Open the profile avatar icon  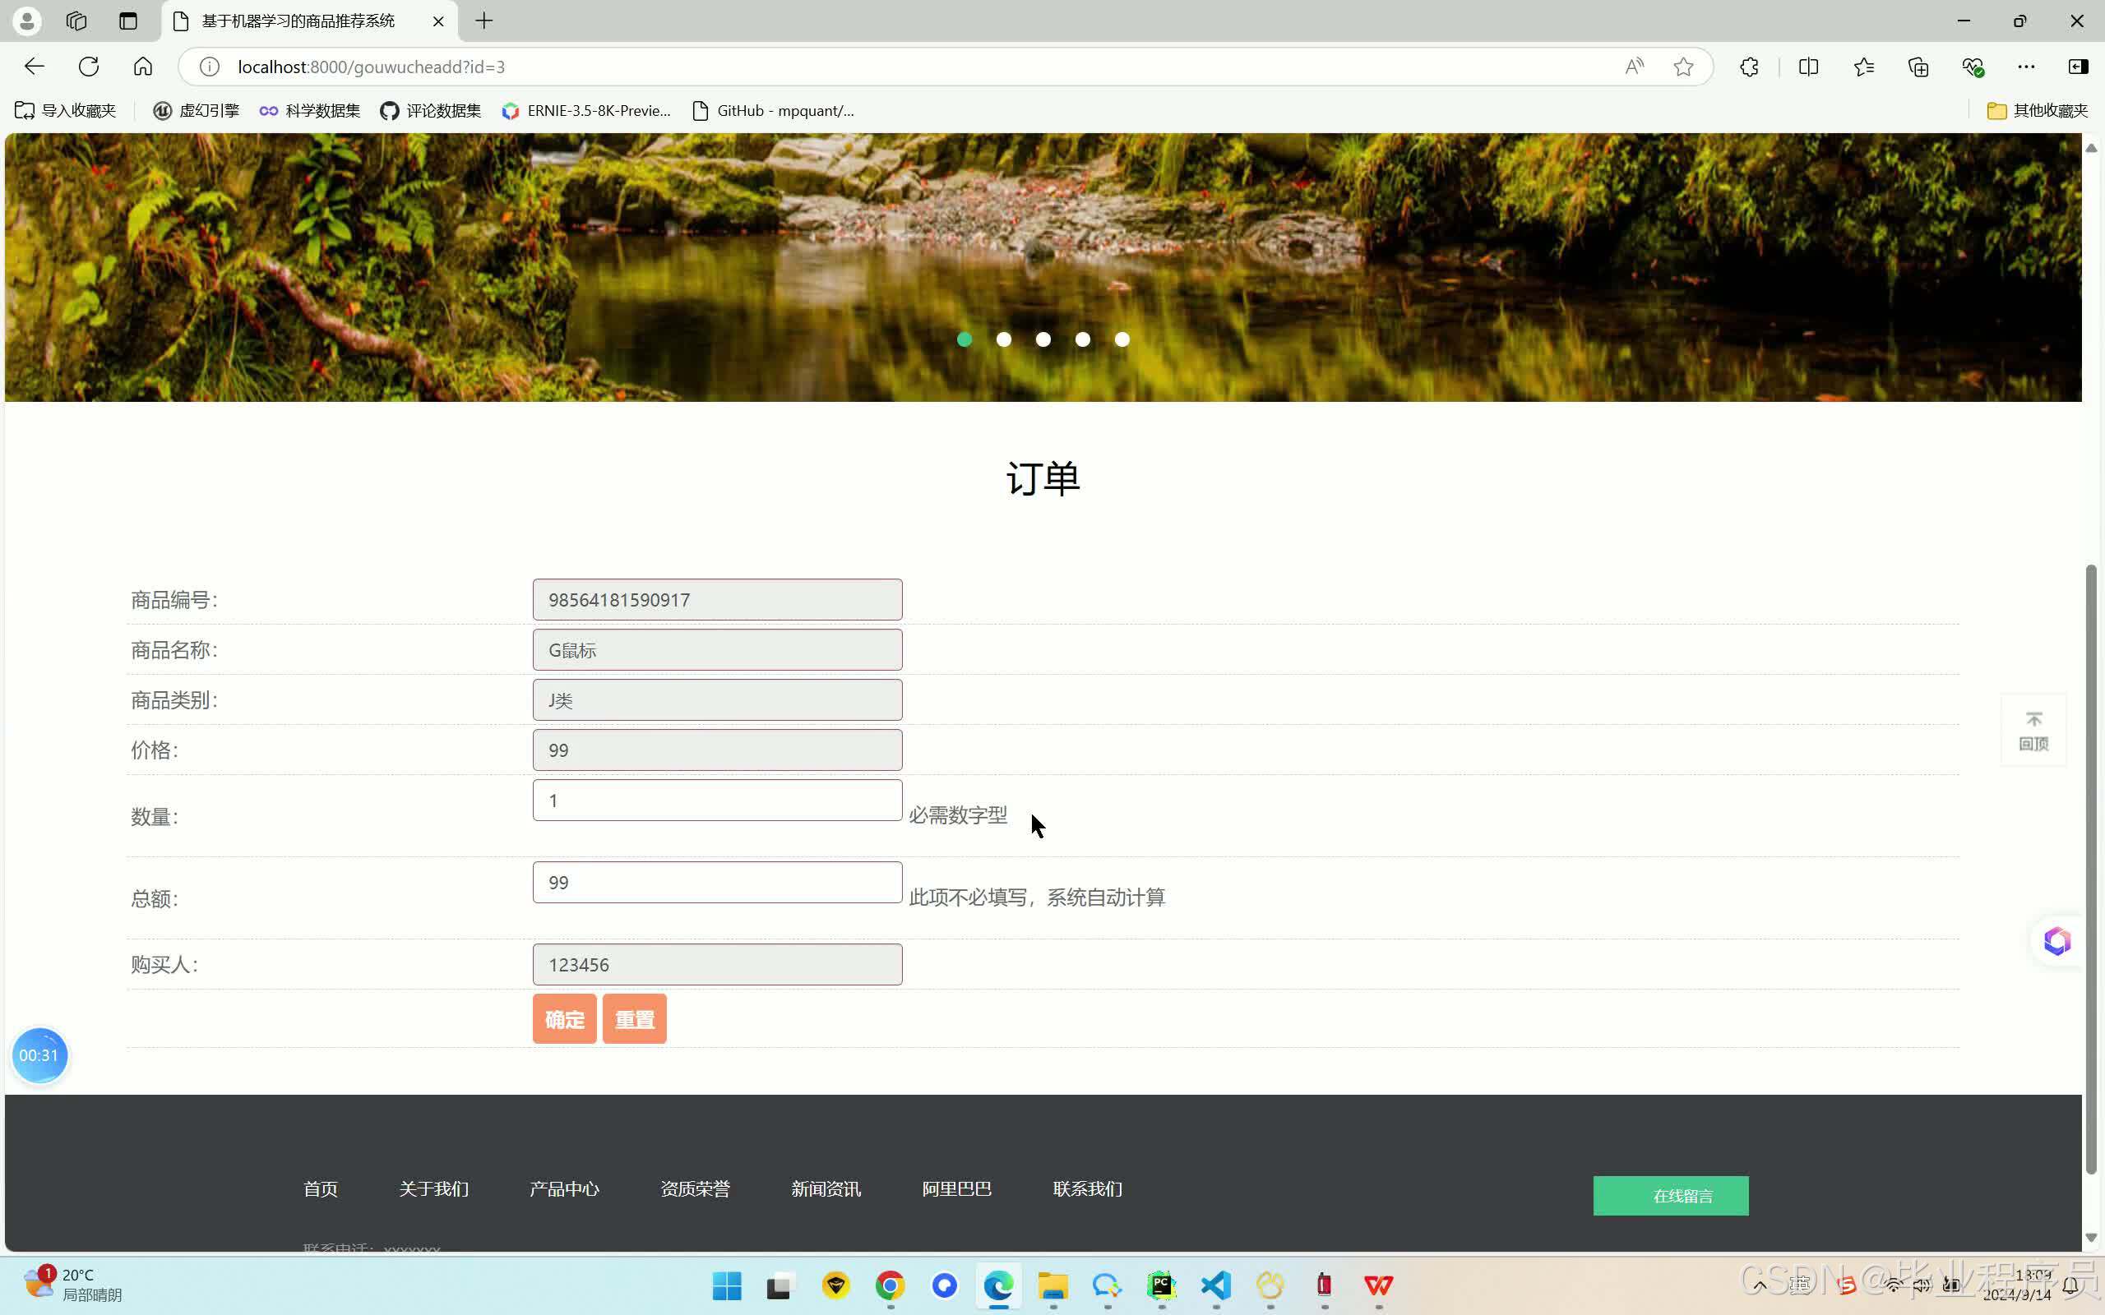coord(27,21)
